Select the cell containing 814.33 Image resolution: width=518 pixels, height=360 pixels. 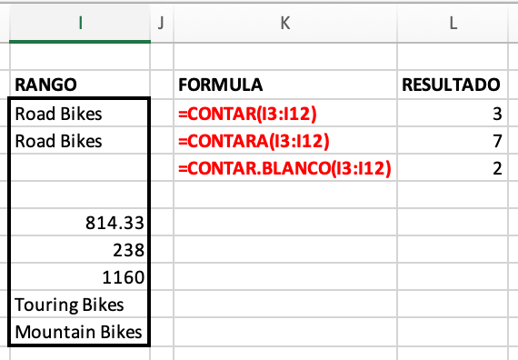[80, 222]
